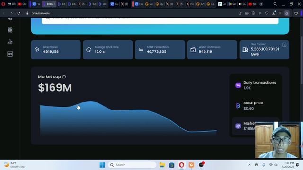Open the Average block time card

108,50
